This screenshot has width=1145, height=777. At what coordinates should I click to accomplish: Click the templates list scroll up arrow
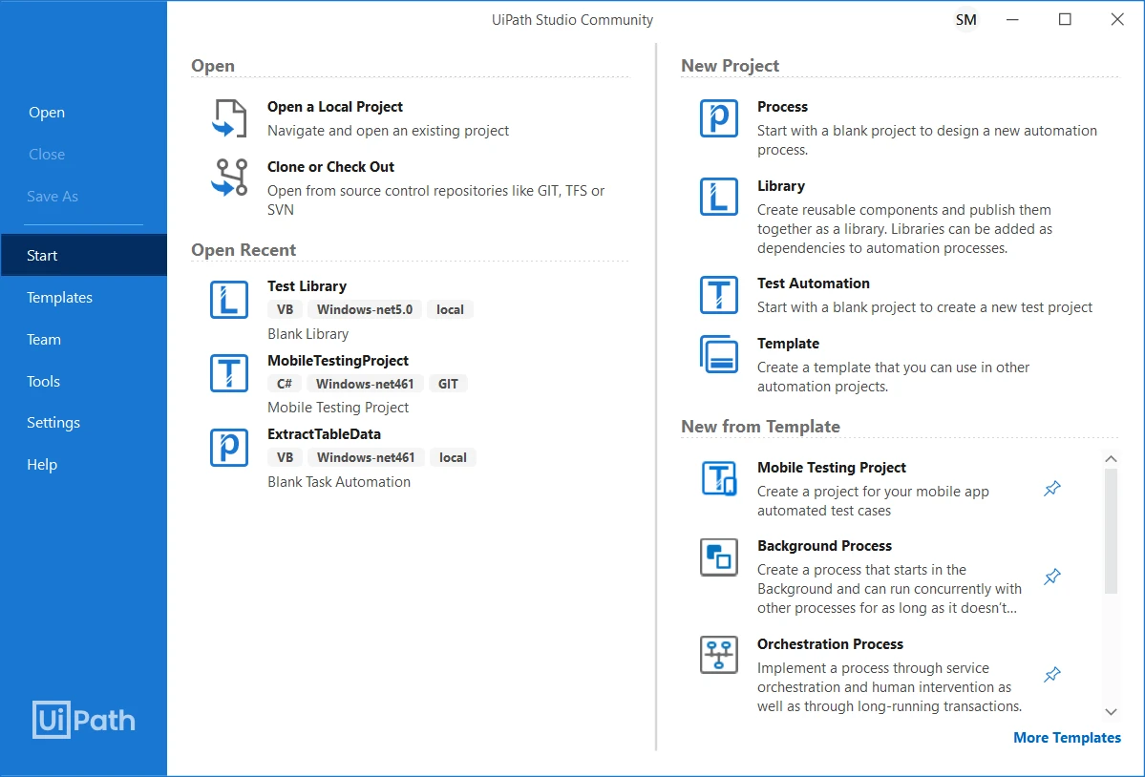coord(1111,459)
